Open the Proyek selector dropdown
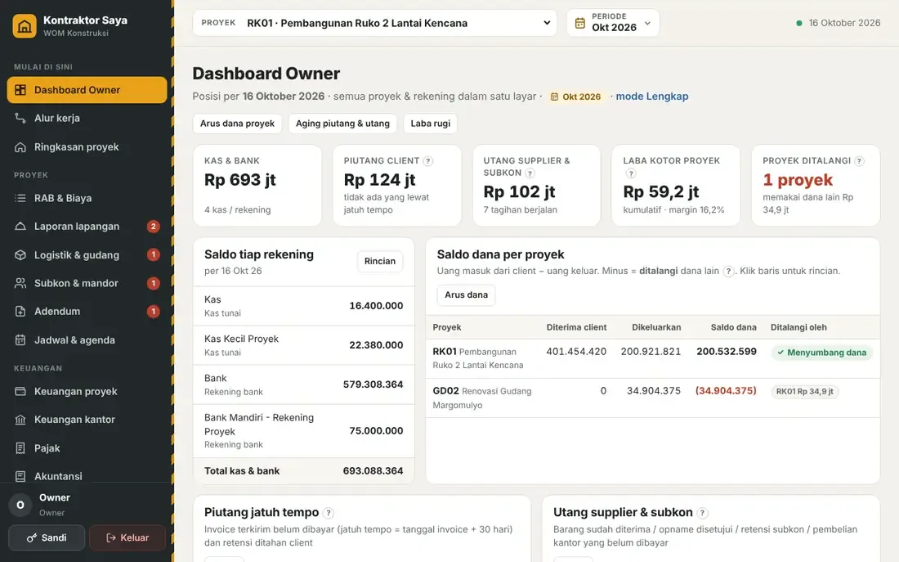This screenshot has width=899, height=562. tap(374, 23)
